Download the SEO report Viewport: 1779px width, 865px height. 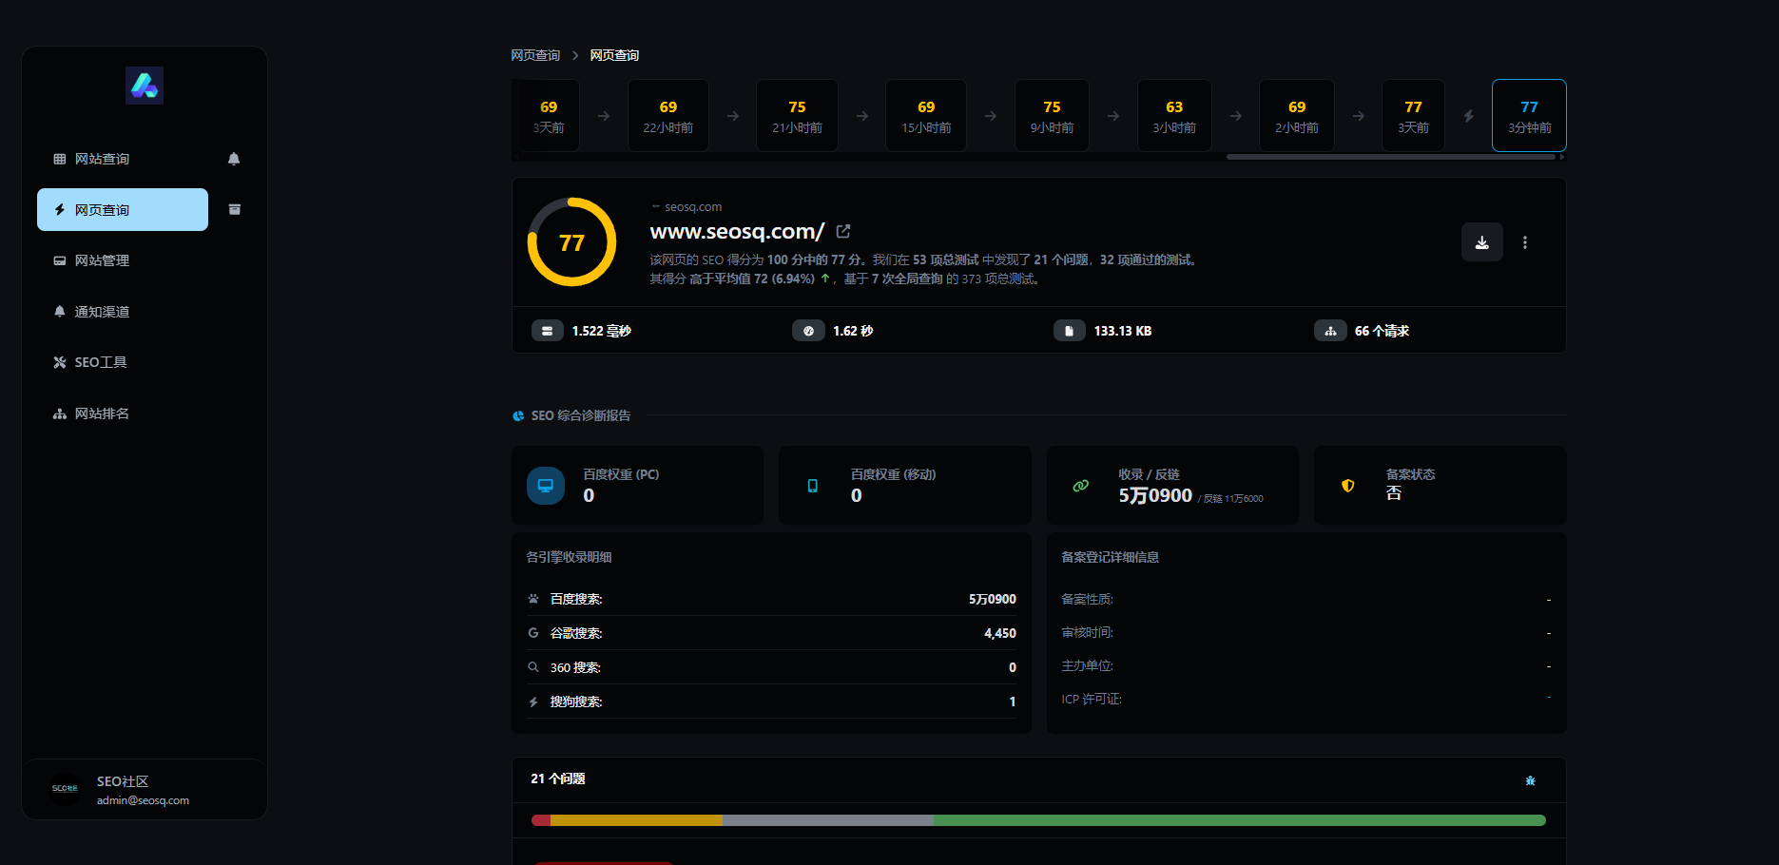(x=1481, y=242)
